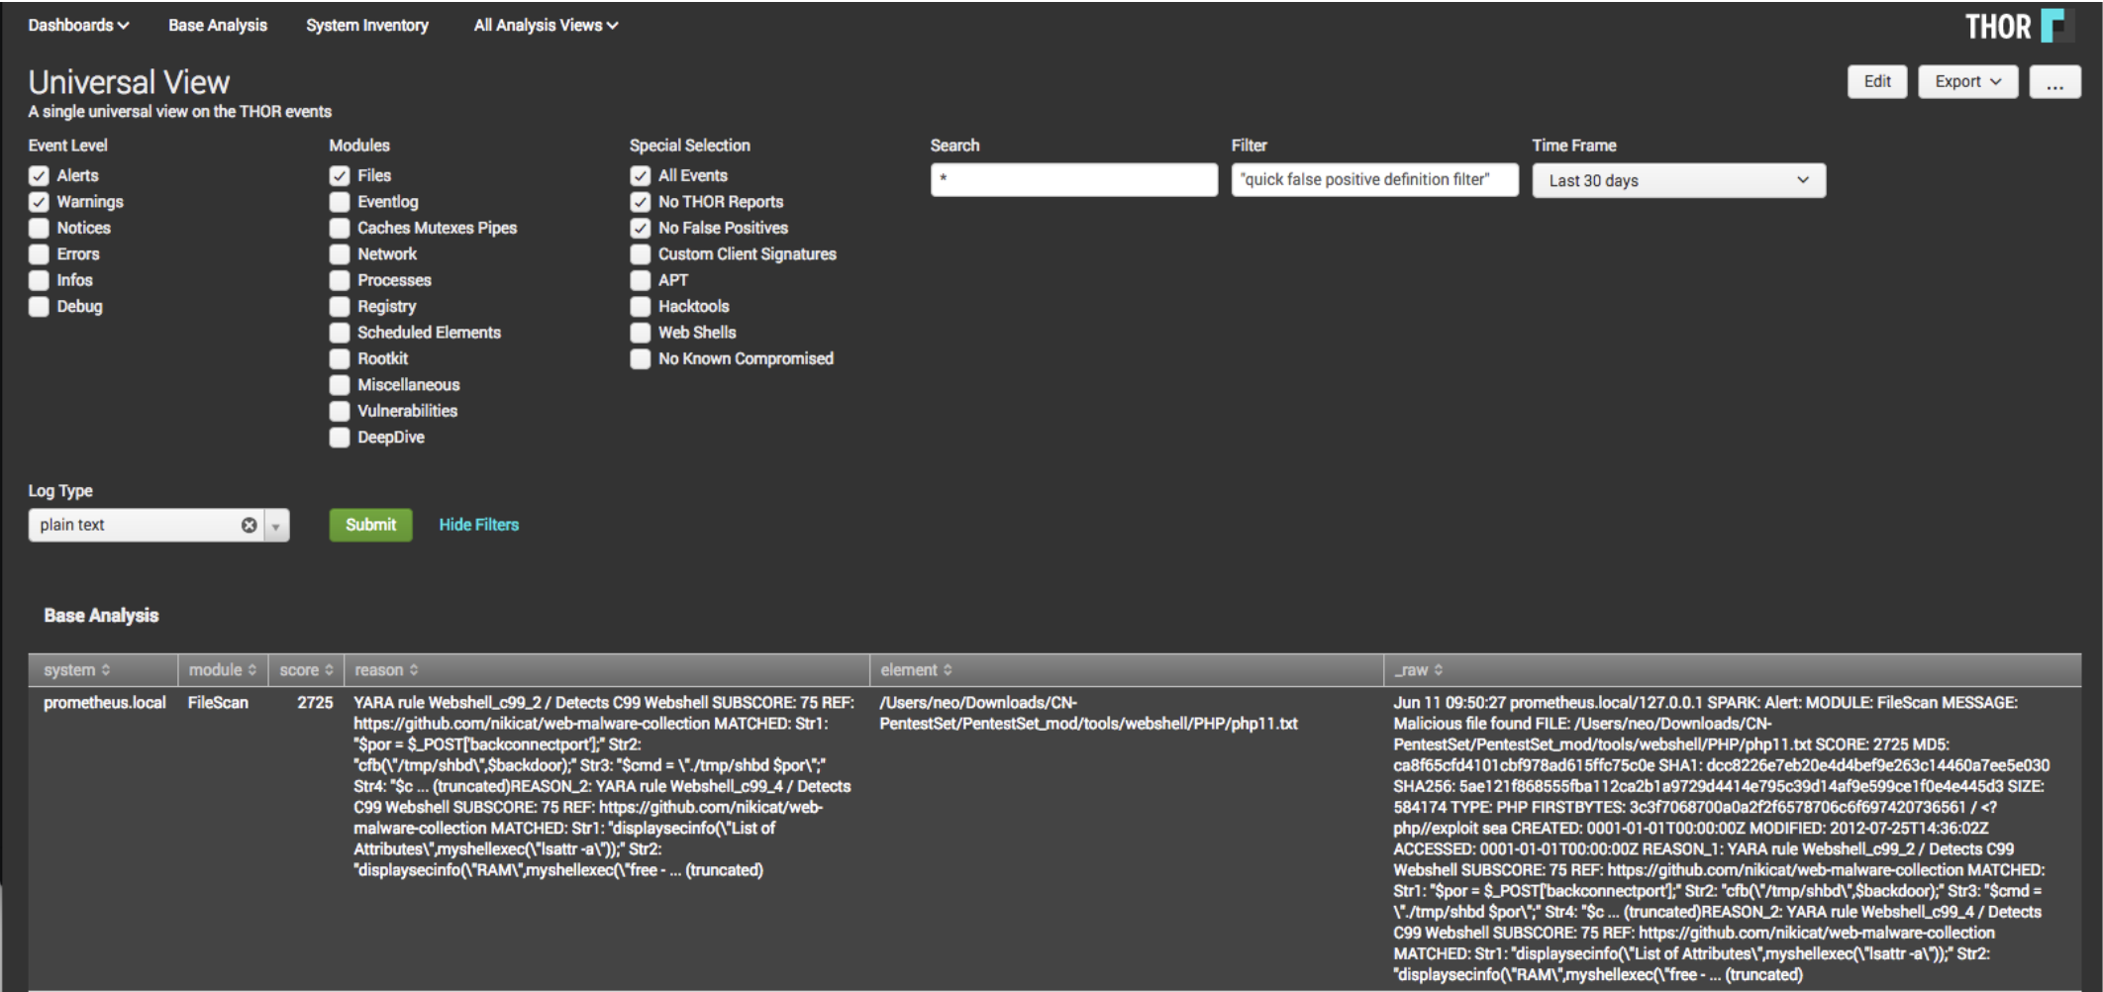Check the Rootkit module
2103x992 pixels.
(340, 358)
